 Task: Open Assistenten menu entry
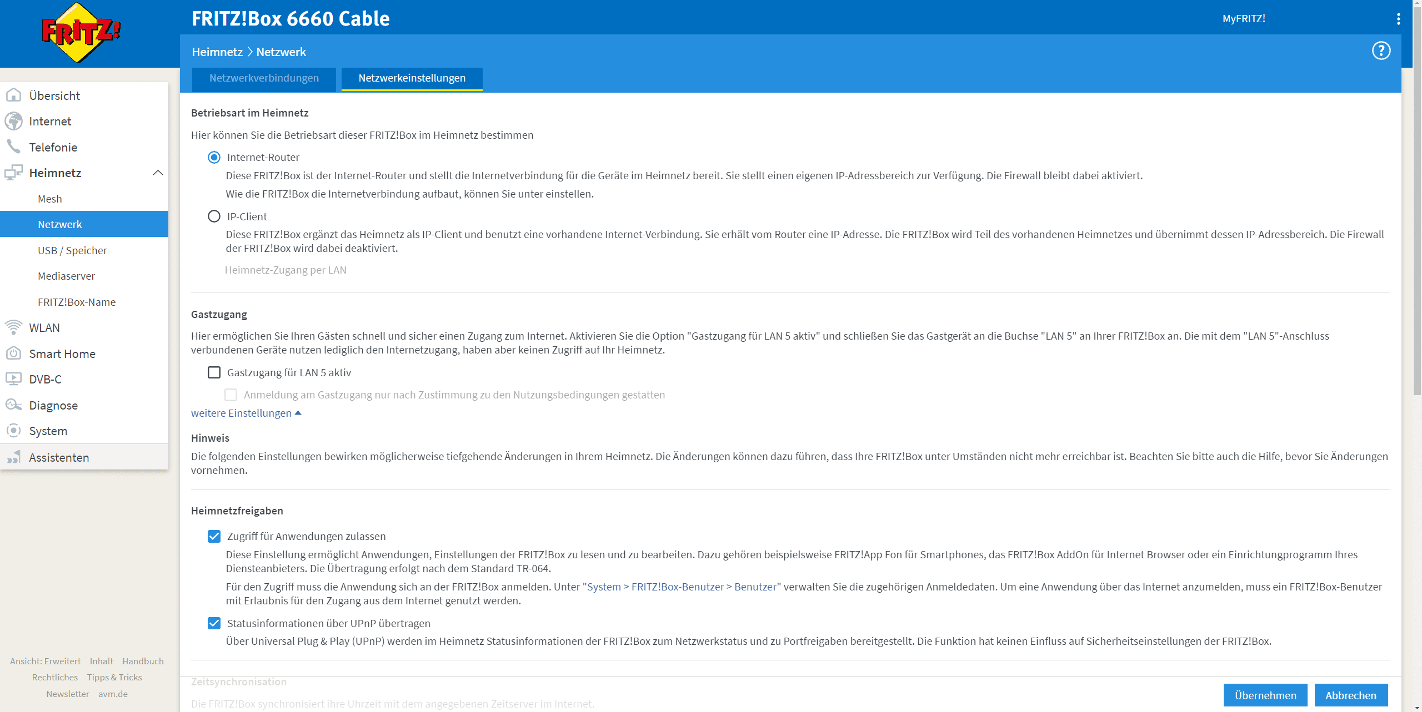84,457
